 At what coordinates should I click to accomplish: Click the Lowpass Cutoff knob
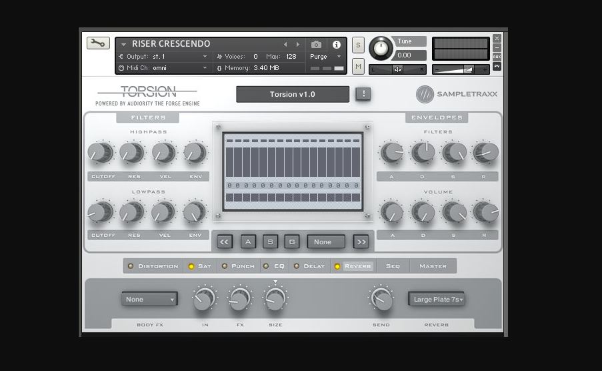(101, 212)
